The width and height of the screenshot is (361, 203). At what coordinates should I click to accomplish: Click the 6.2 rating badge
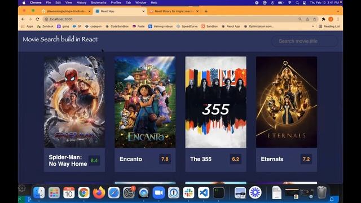click(236, 159)
